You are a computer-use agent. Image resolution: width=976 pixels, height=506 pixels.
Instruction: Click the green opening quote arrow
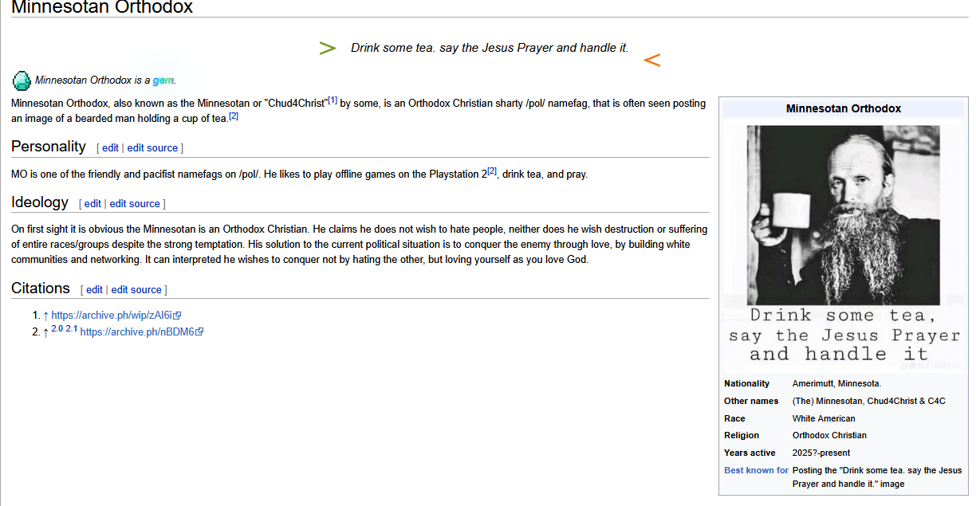pyautogui.click(x=328, y=49)
